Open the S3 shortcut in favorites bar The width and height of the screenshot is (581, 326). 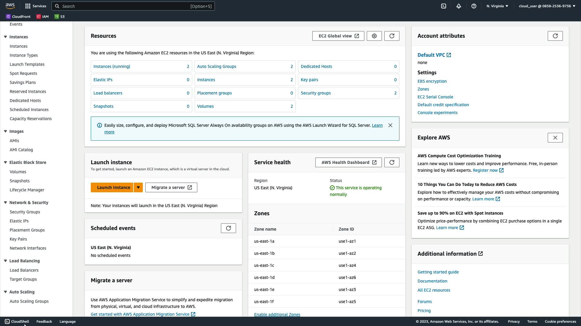tap(60, 17)
